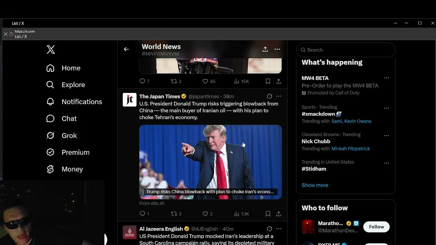This screenshot has height=245, width=436.
Task: Open more options for #smackdown trend
Action: click(x=386, y=108)
